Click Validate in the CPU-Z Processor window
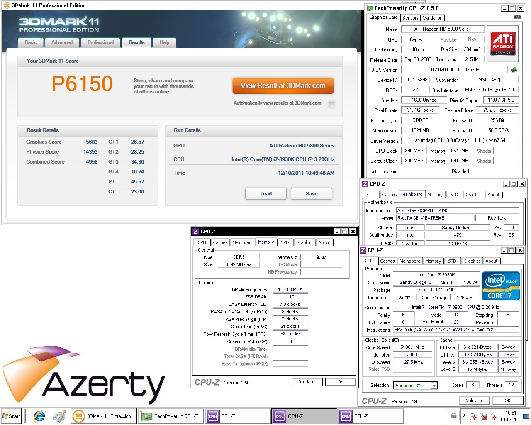531x425 pixels. coord(474,401)
